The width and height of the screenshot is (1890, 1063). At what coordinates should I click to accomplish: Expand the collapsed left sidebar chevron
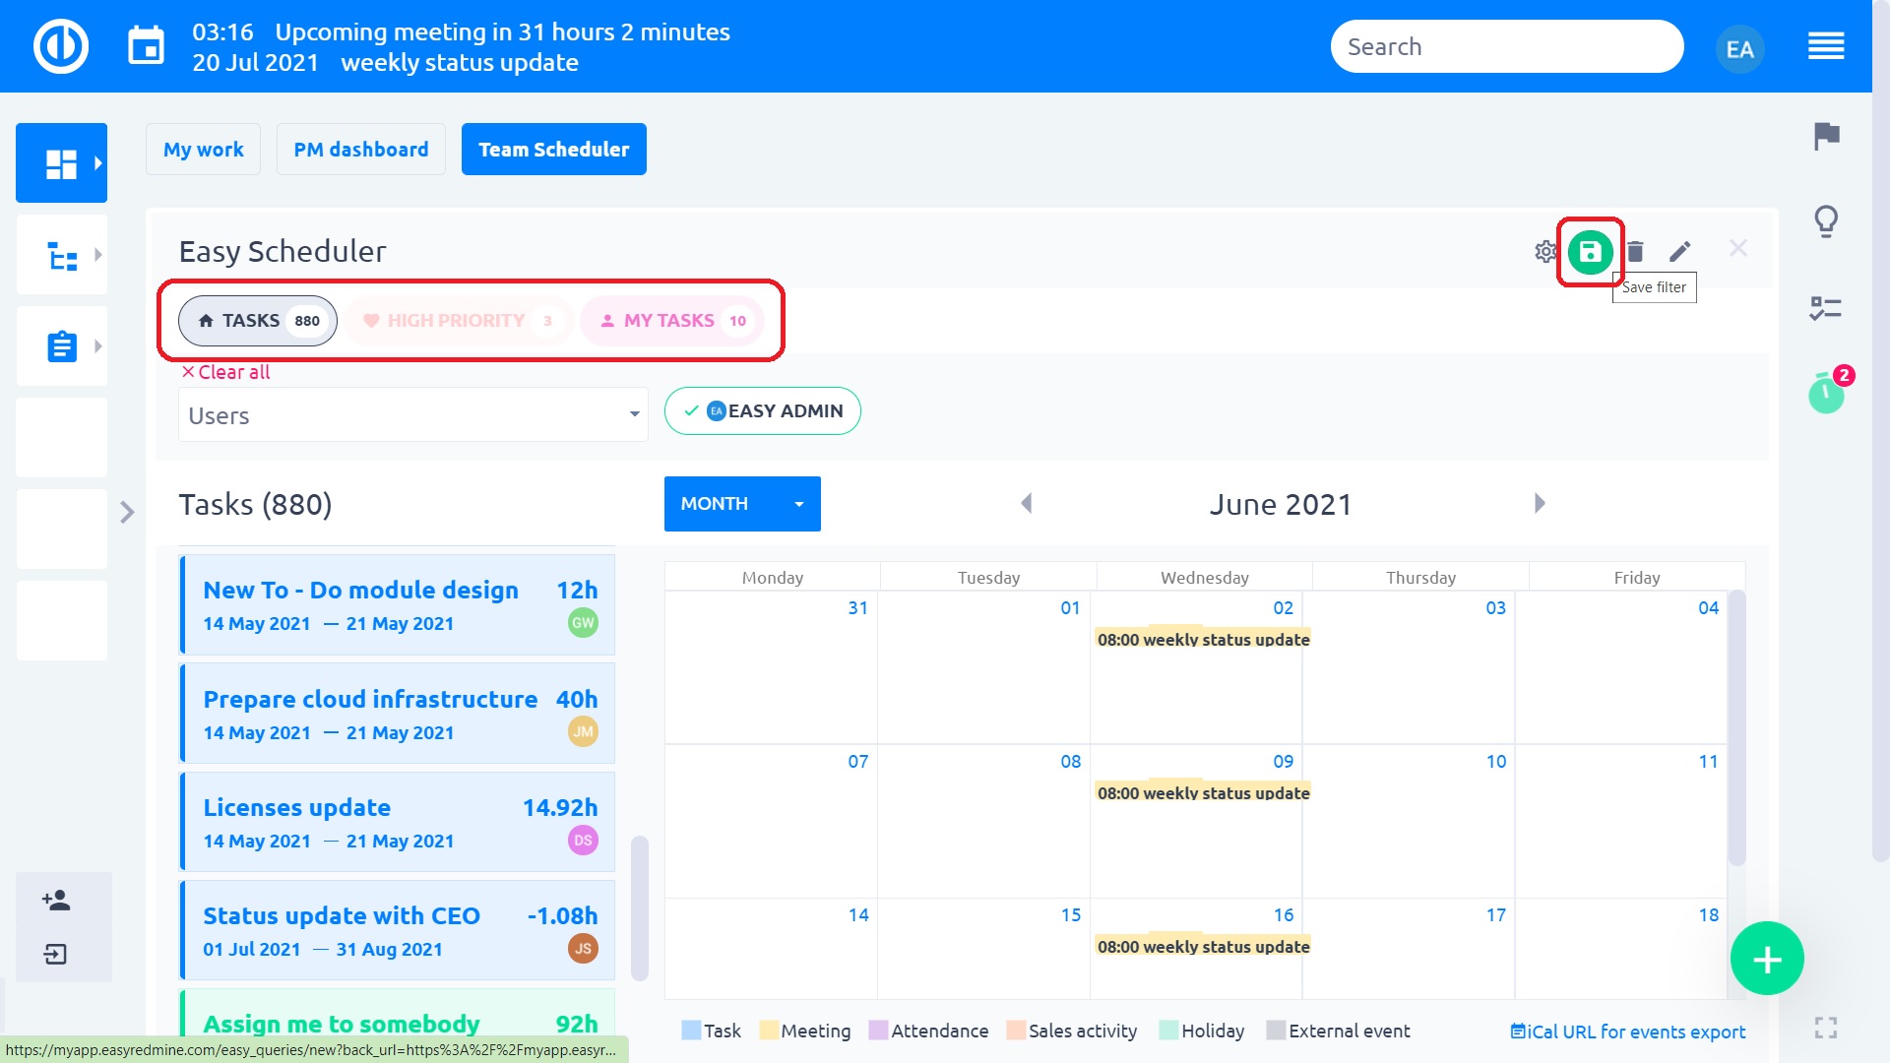click(127, 513)
